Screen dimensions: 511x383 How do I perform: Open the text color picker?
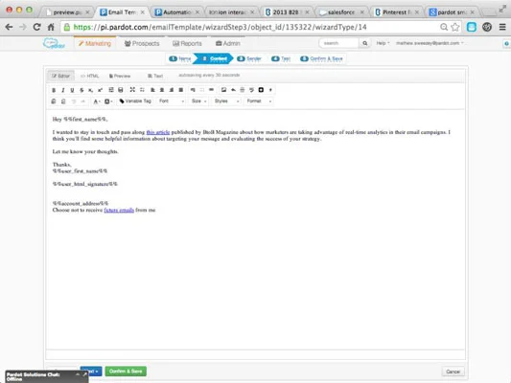[97, 101]
